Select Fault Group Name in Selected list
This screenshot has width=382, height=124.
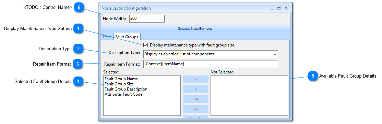tap(121, 79)
